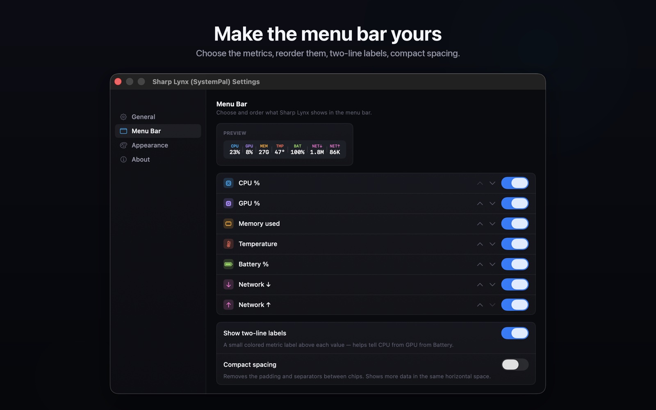Click the Appearance palette icon in sidebar
The height and width of the screenshot is (410, 656).
coord(123,145)
